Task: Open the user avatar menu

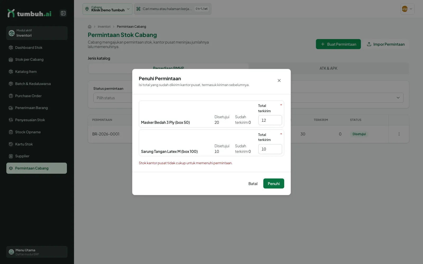Action: [407, 9]
